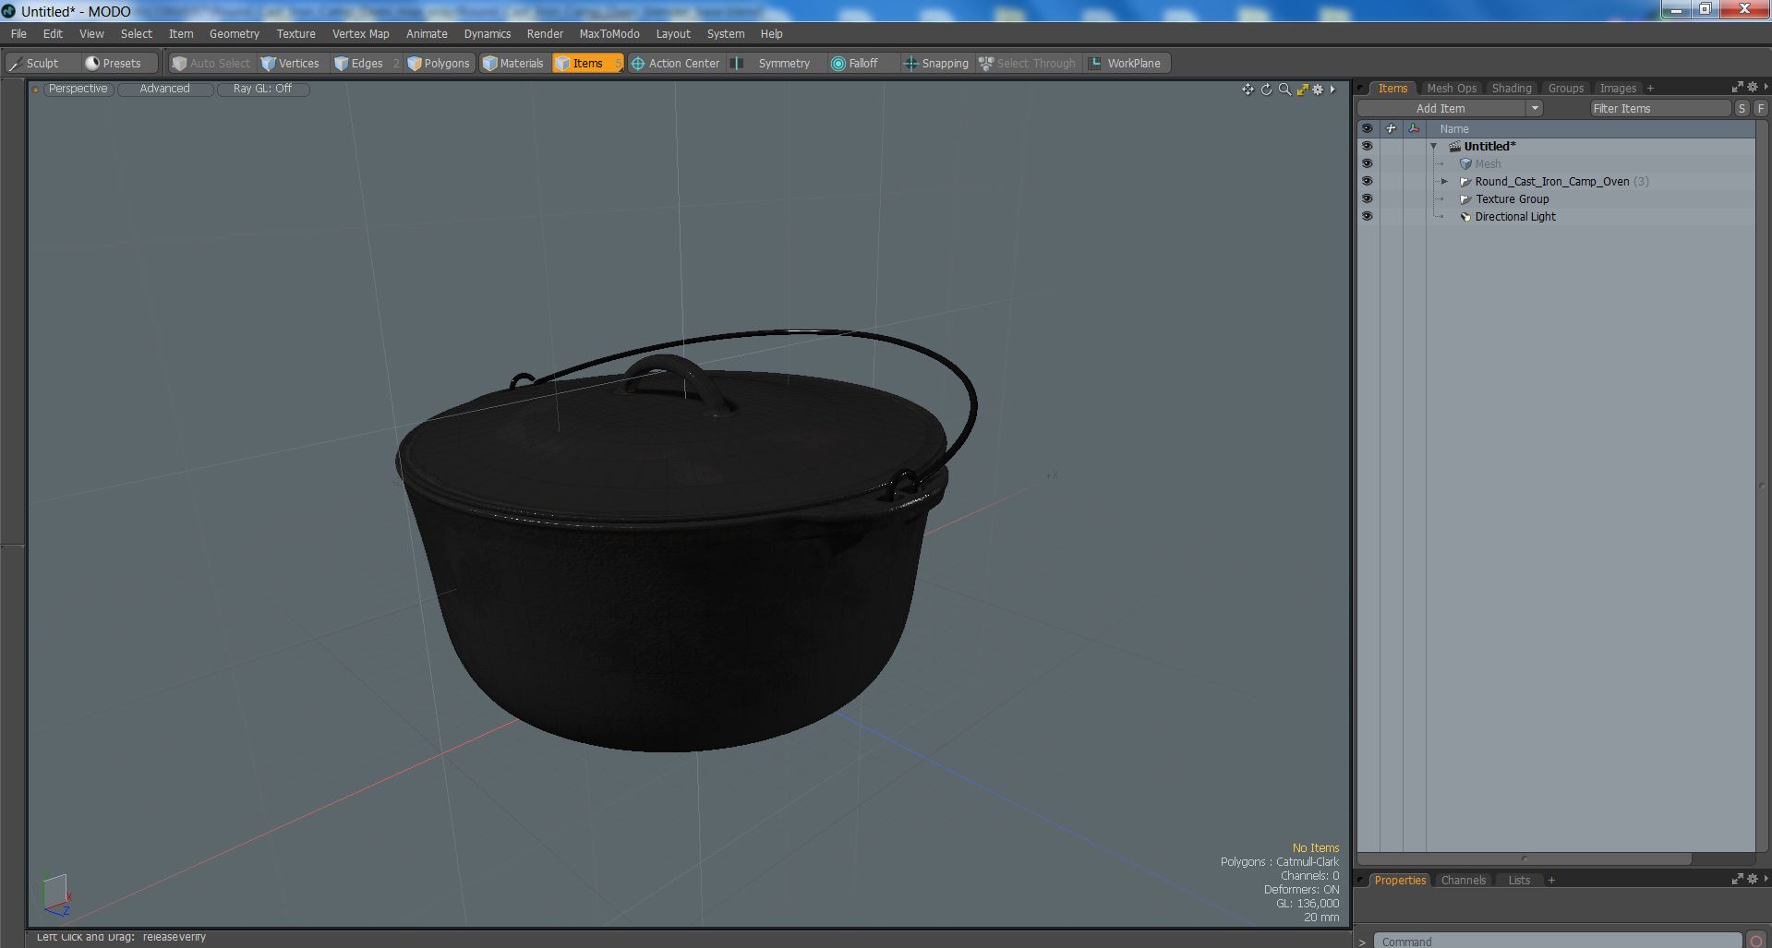
Task: Open the MaxToModo menu
Action: pos(609,33)
